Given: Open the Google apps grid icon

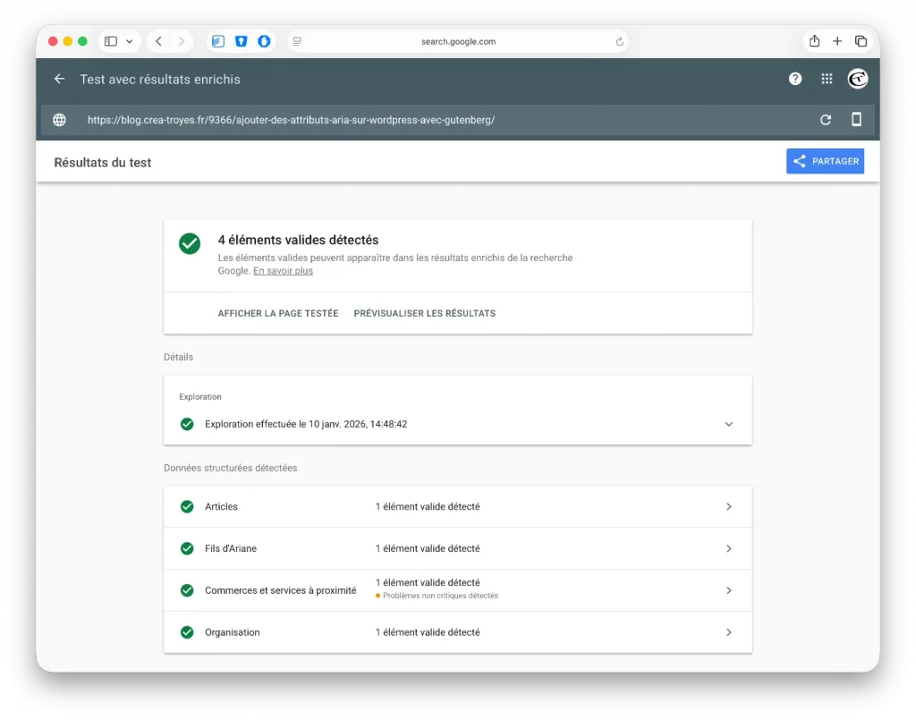Looking at the screenshot, I should [827, 79].
